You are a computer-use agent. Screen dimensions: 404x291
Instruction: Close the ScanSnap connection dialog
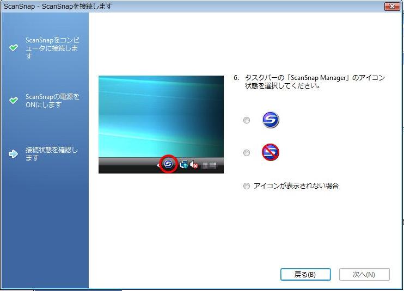click(391, 6)
